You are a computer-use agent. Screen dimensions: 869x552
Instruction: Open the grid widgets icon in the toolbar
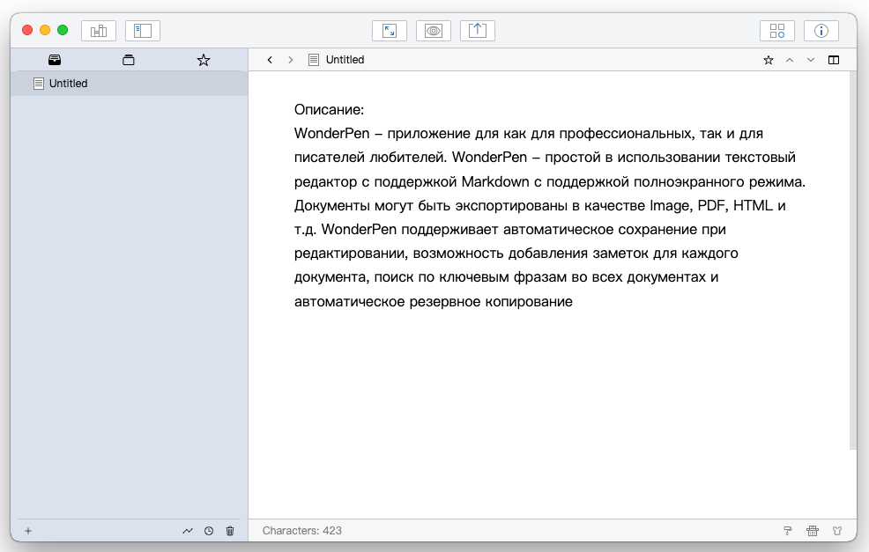tap(777, 31)
